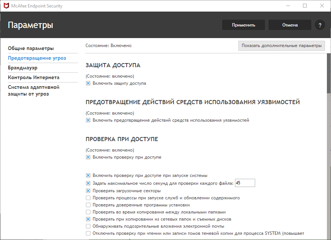The width and height of the screenshot is (331, 240).
Task: Click the seconds field containing 45
Action: tap(245, 183)
